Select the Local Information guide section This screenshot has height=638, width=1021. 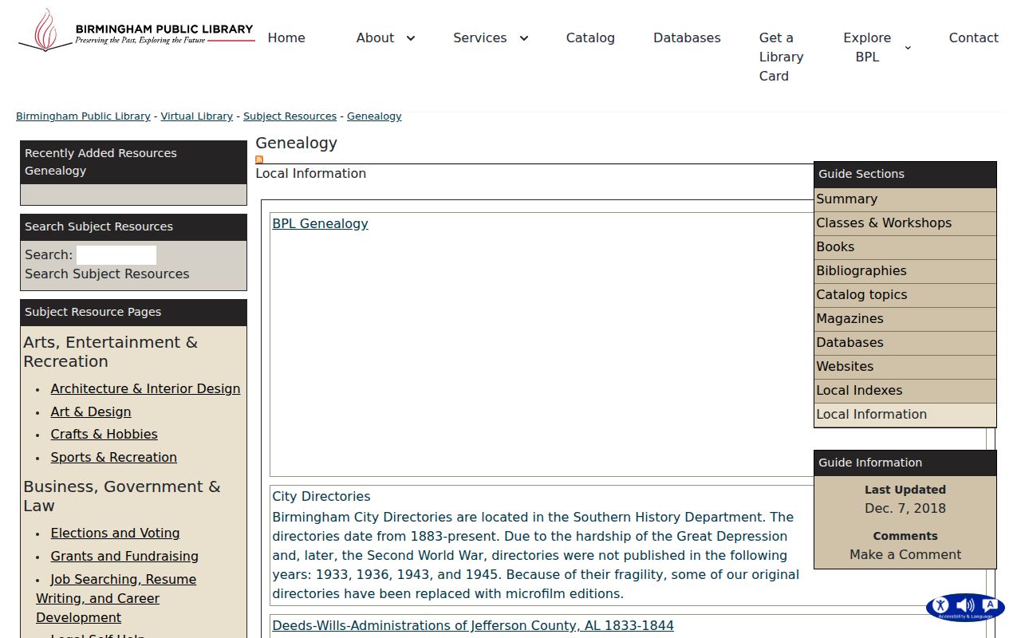[905, 415]
